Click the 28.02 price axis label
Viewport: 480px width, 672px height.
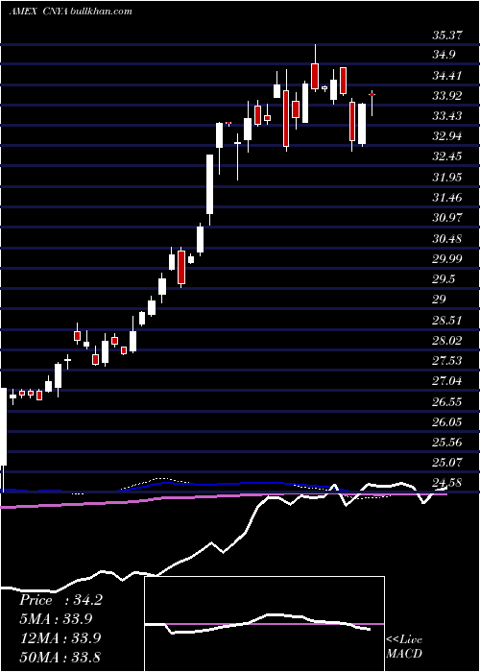(x=447, y=340)
